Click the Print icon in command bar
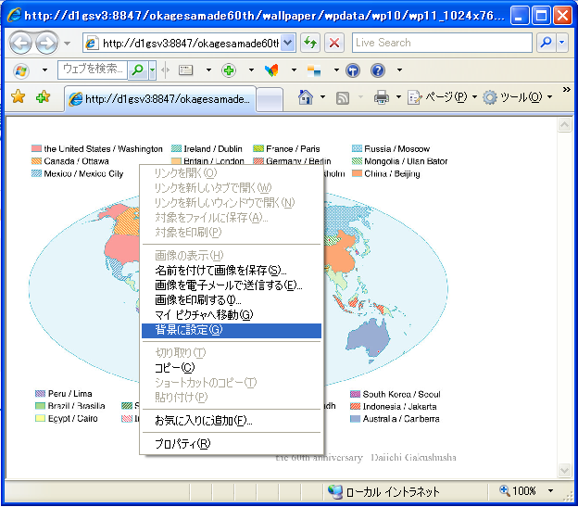Image resolution: width=578 pixels, height=507 pixels. [x=381, y=97]
